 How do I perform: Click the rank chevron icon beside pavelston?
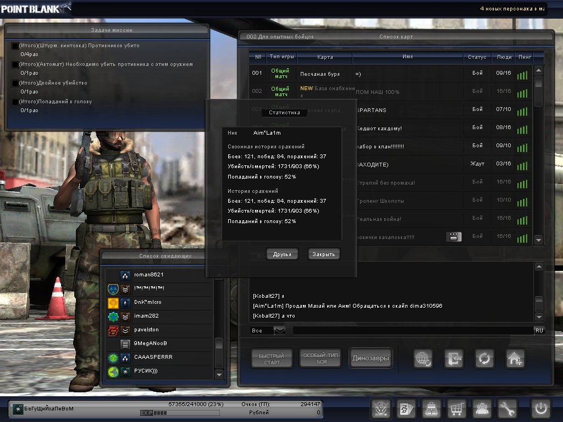click(x=125, y=330)
